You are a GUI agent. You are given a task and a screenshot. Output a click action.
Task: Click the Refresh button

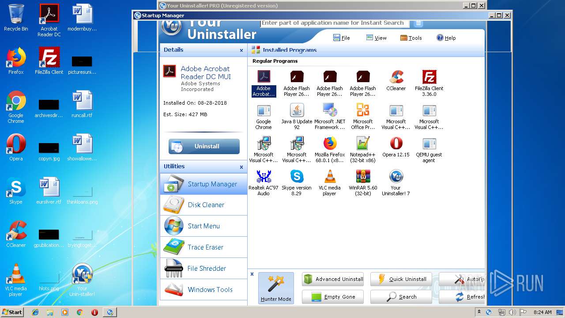click(x=462, y=297)
